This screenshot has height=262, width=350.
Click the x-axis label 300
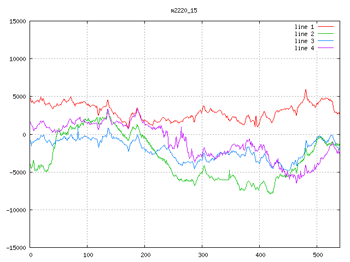pyautogui.click(x=203, y=255)
